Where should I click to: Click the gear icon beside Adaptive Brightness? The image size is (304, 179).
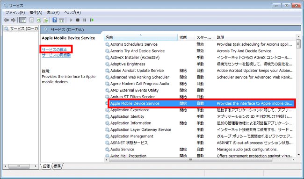tap(107, 64)
